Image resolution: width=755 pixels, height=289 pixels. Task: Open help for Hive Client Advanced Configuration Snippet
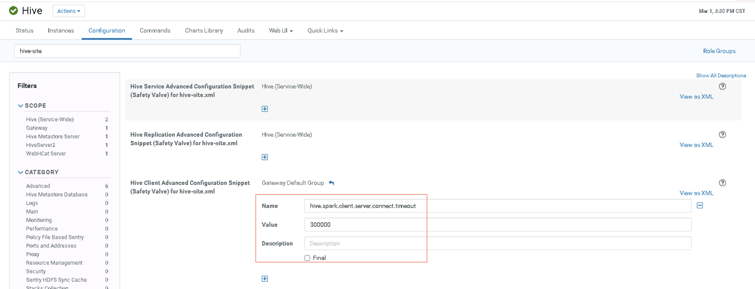pos(723,183)
